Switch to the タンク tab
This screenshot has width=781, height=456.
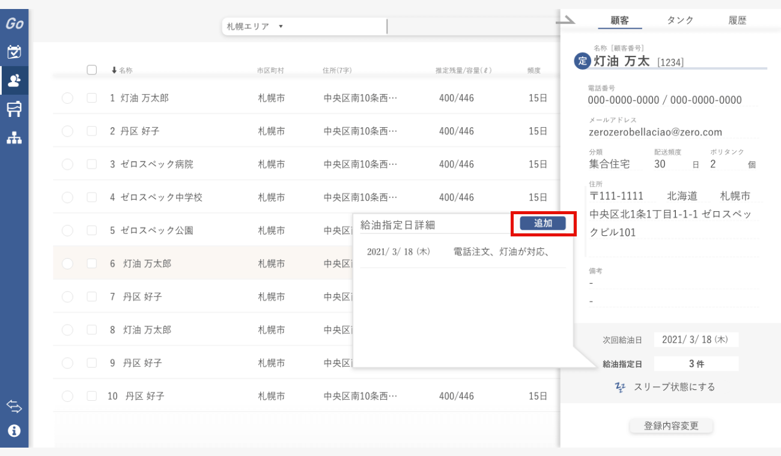[x=680, y=20]
